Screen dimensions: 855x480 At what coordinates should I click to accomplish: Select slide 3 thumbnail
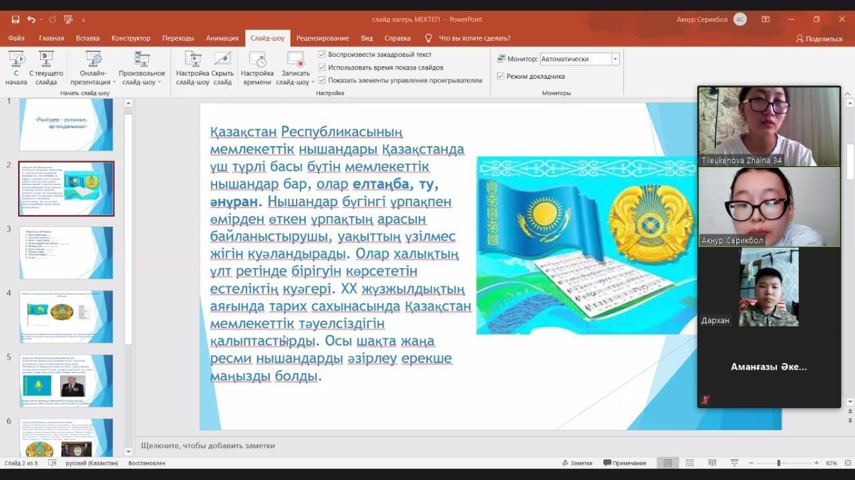tap(66, 252)
